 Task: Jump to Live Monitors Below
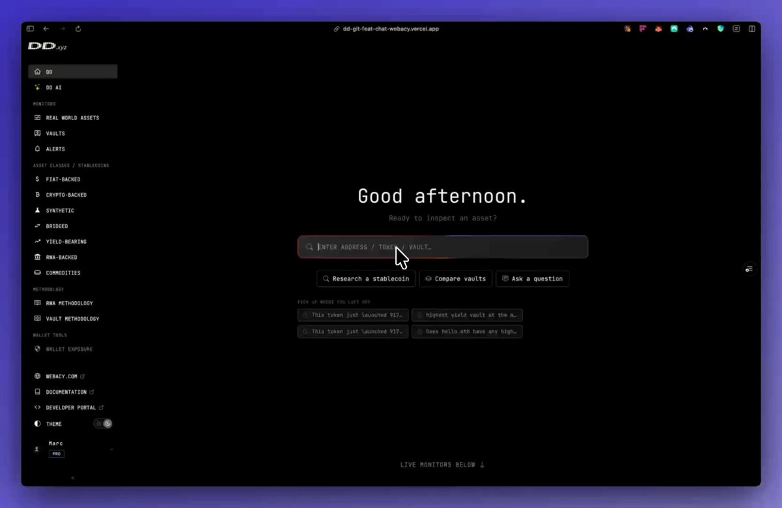tap(442, 464)
